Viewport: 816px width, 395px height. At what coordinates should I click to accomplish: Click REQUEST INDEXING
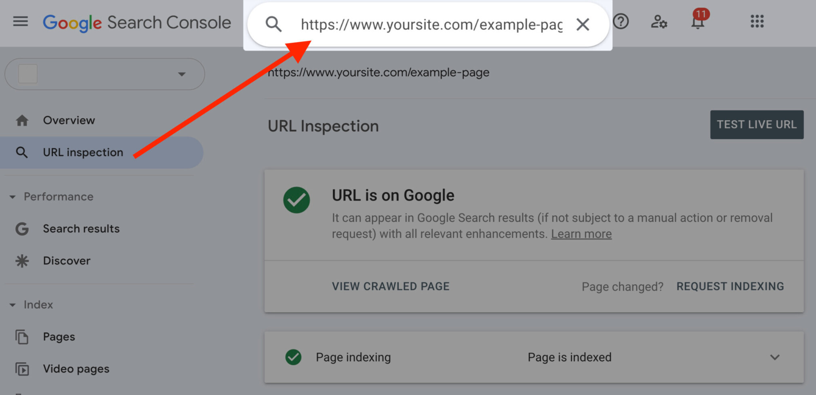pyautogui.click(x=730, y=286)
